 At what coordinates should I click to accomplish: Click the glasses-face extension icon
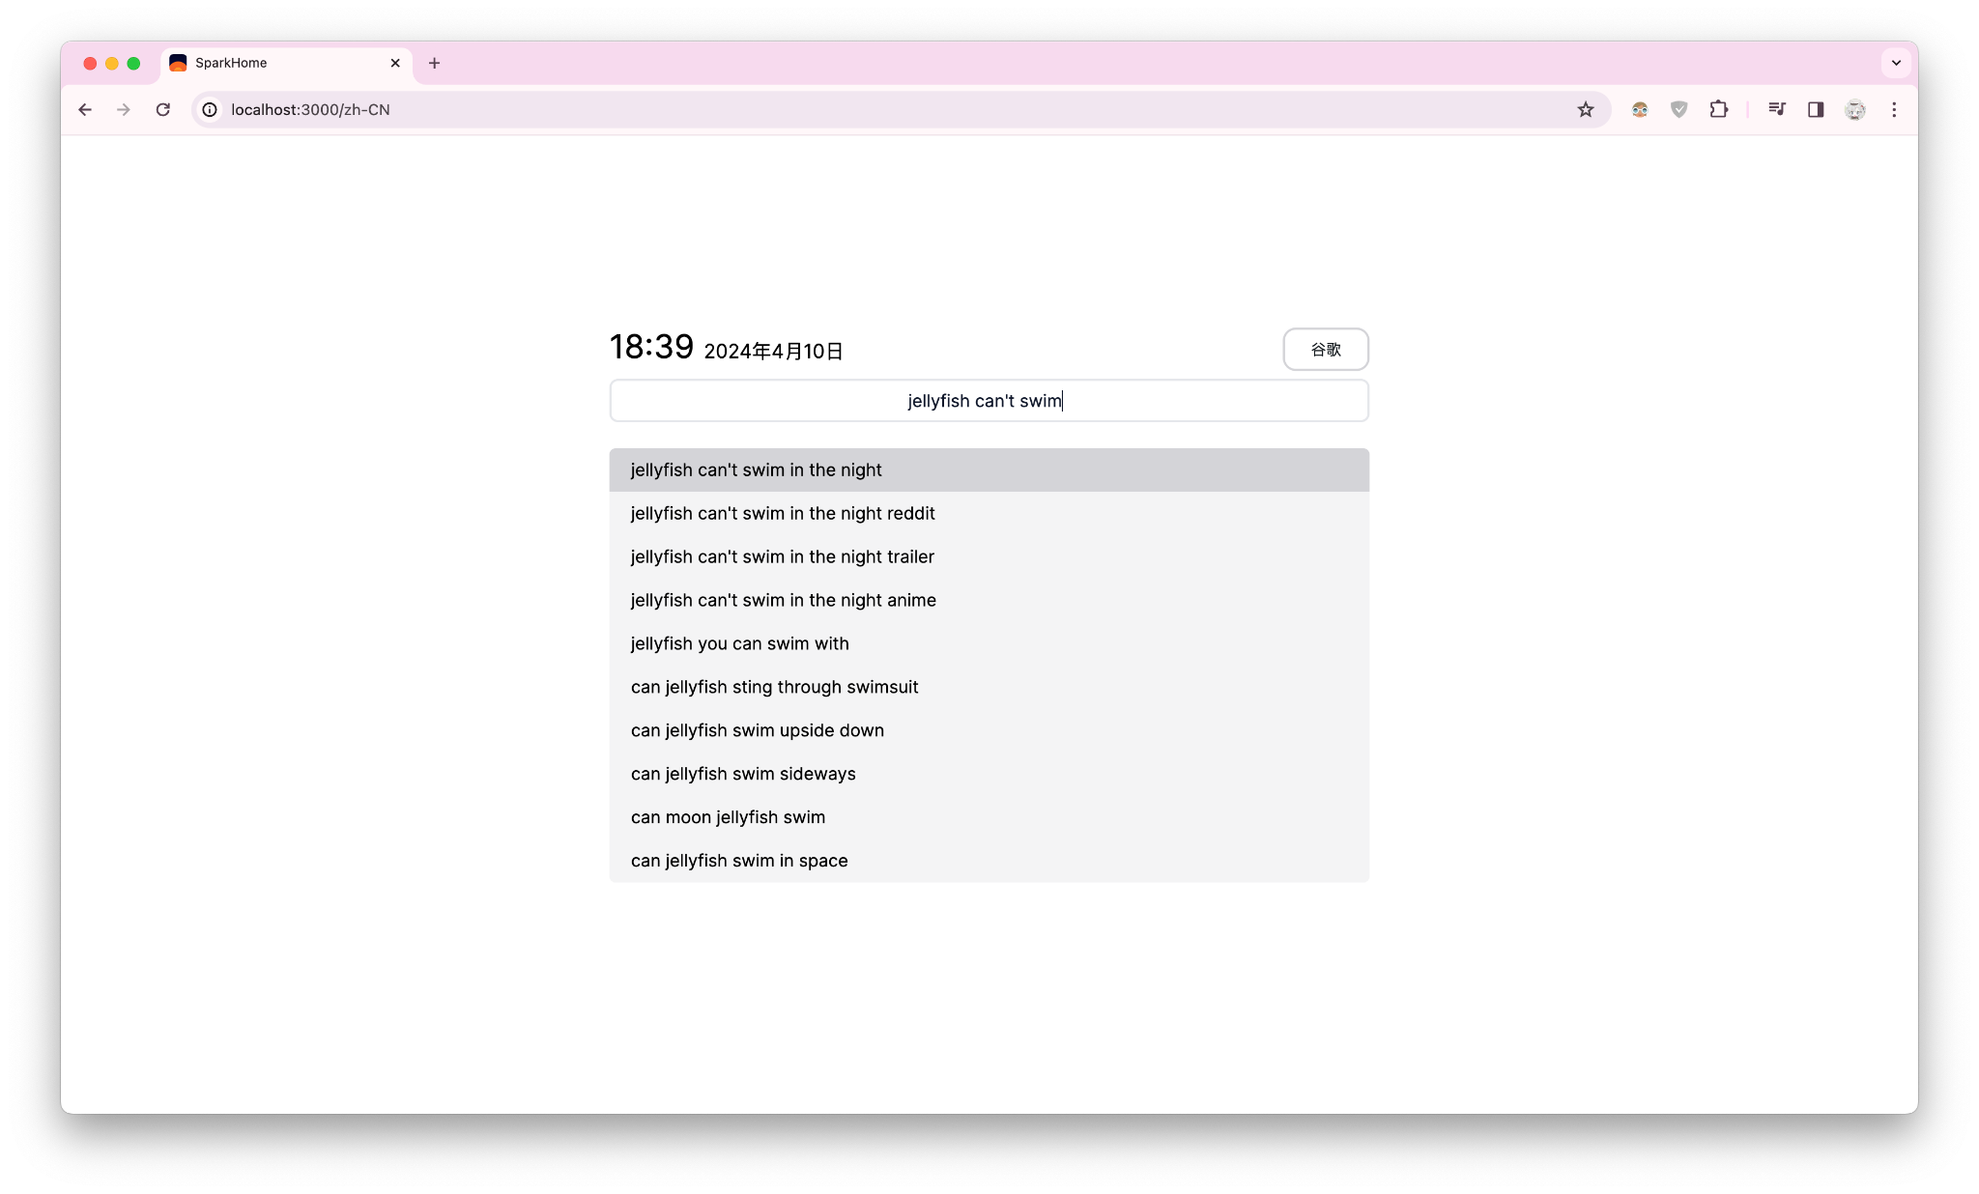click(1639, 109)
